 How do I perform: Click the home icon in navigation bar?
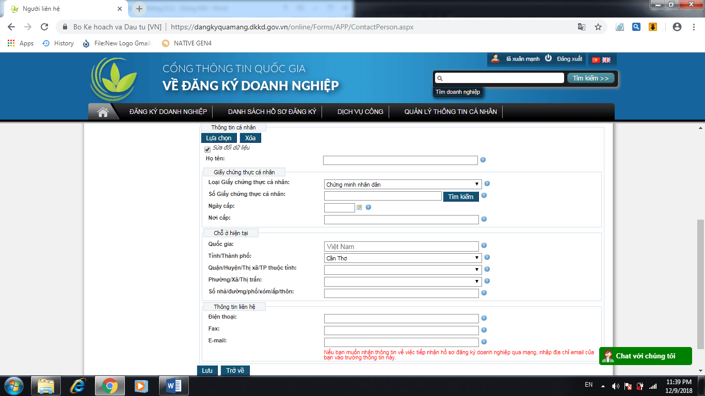pyautogui.click(x=103, y=112)
